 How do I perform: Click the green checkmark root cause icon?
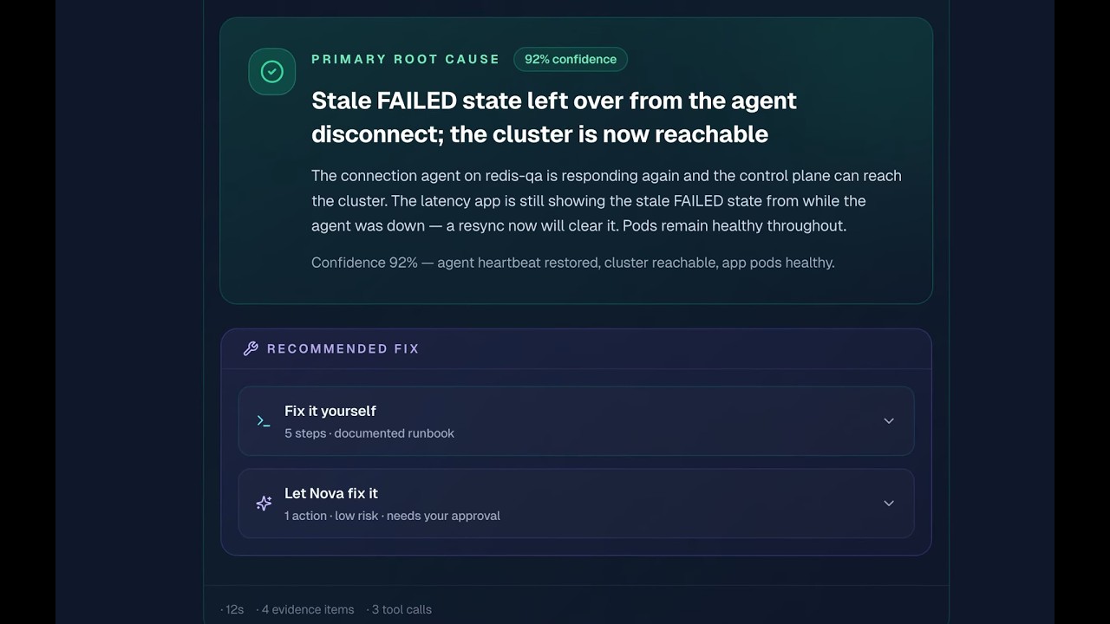coord(272,72)
